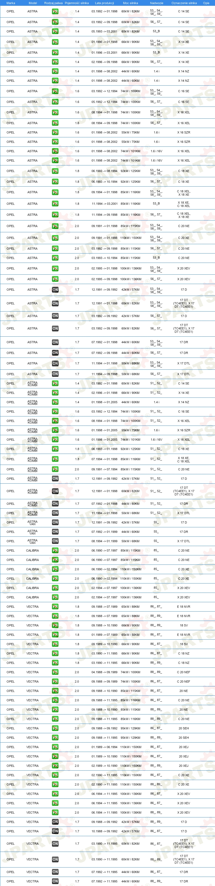The image size is (215, 886).
Task: Click the Nadwozie column header
Action: pyautogui.click(x=157, y=3)
